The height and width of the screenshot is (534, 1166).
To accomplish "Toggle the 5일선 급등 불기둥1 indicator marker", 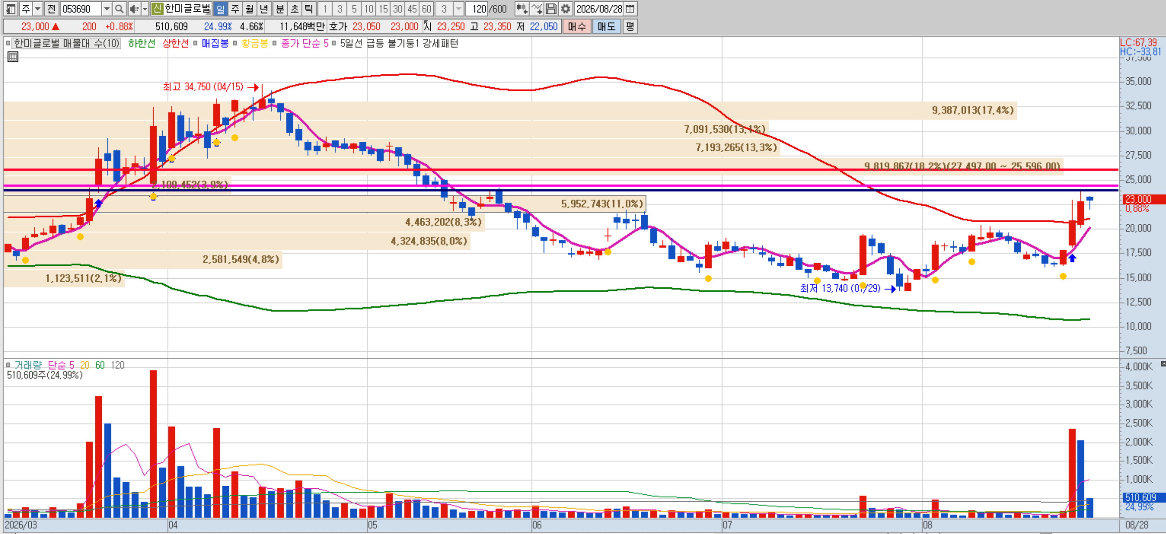I will [x=334, y=43].
